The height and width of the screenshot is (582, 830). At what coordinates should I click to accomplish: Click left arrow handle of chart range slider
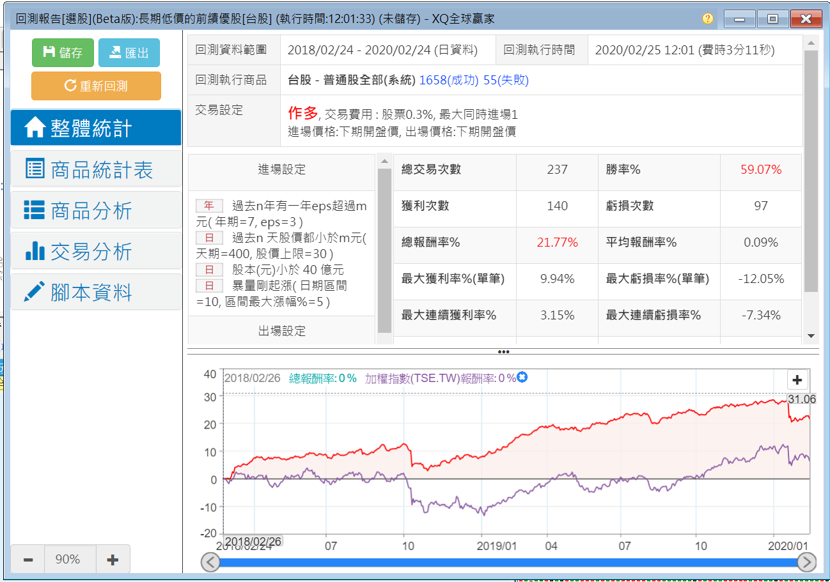(x=210, y=562)
